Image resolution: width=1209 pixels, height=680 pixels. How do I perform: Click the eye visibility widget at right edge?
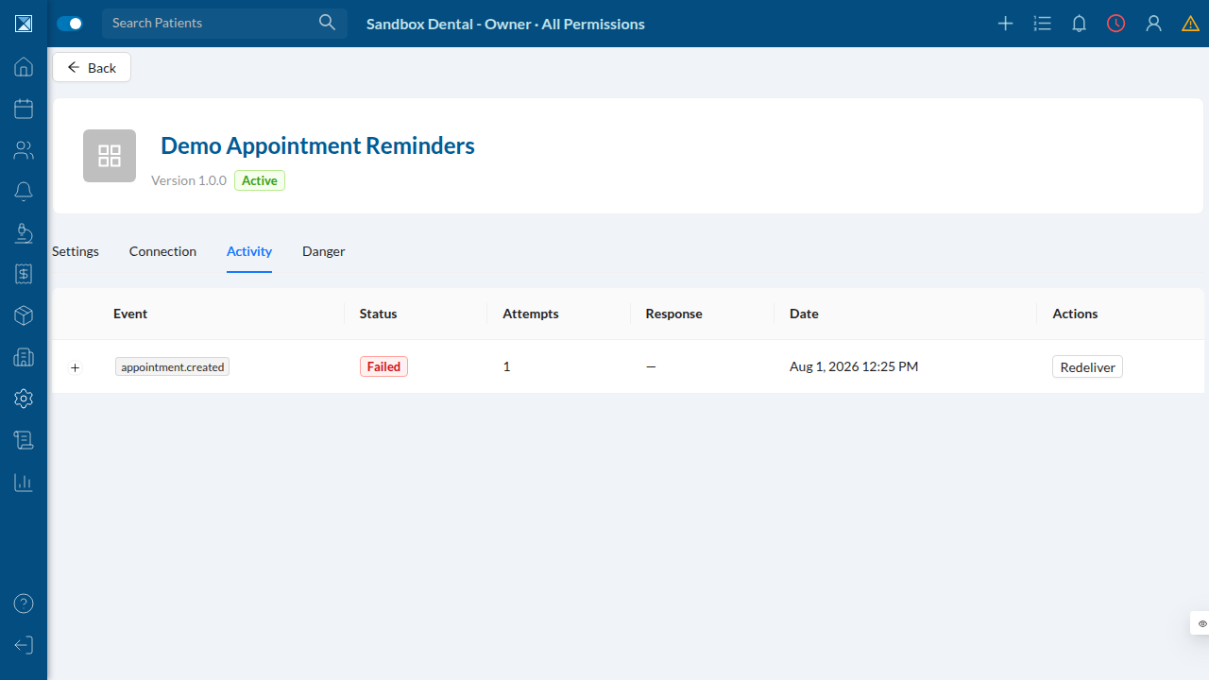(1201, 623)
